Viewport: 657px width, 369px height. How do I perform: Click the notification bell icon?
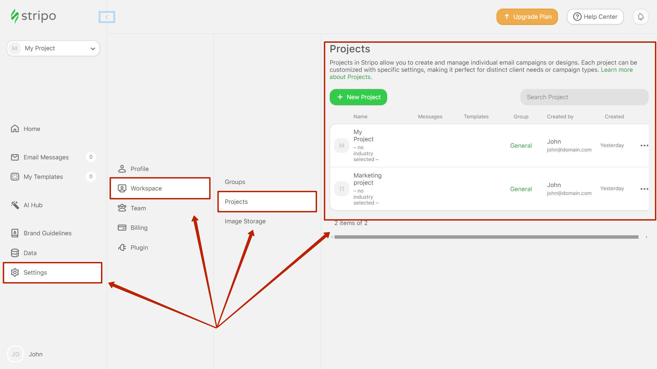point(641,17)
